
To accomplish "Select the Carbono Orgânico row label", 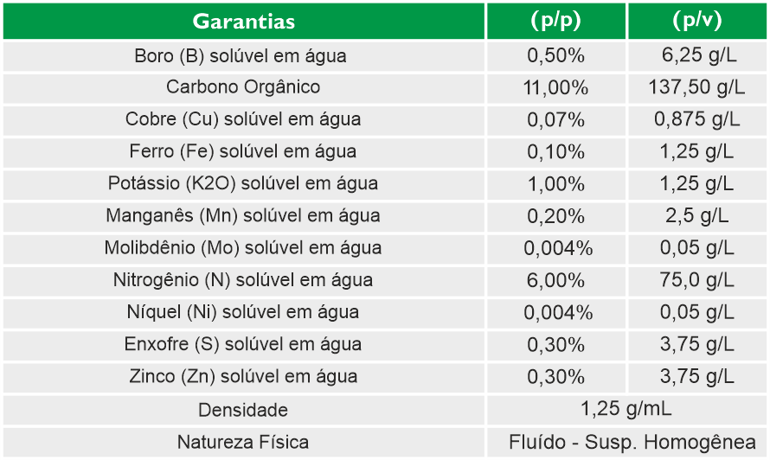I will [243, 87].
